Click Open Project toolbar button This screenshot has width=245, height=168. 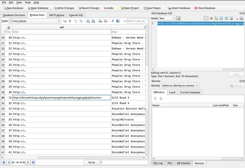(x=129, y=8)
